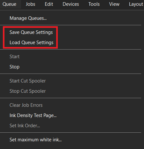
Task: Select Save Queue Settings
Action: (x=71, y=32)
